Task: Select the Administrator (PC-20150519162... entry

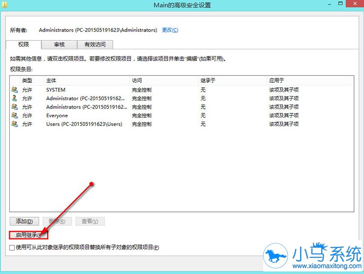Action: [x=86, y=99]
